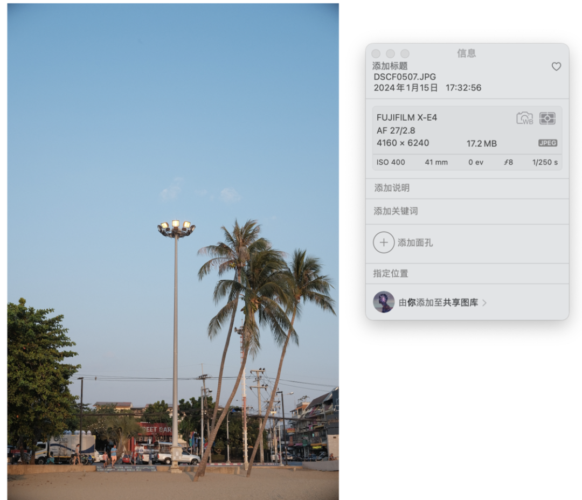Click the 0 ev exposure value
Viewport: 582px width, 500px height.
[475, 162]
